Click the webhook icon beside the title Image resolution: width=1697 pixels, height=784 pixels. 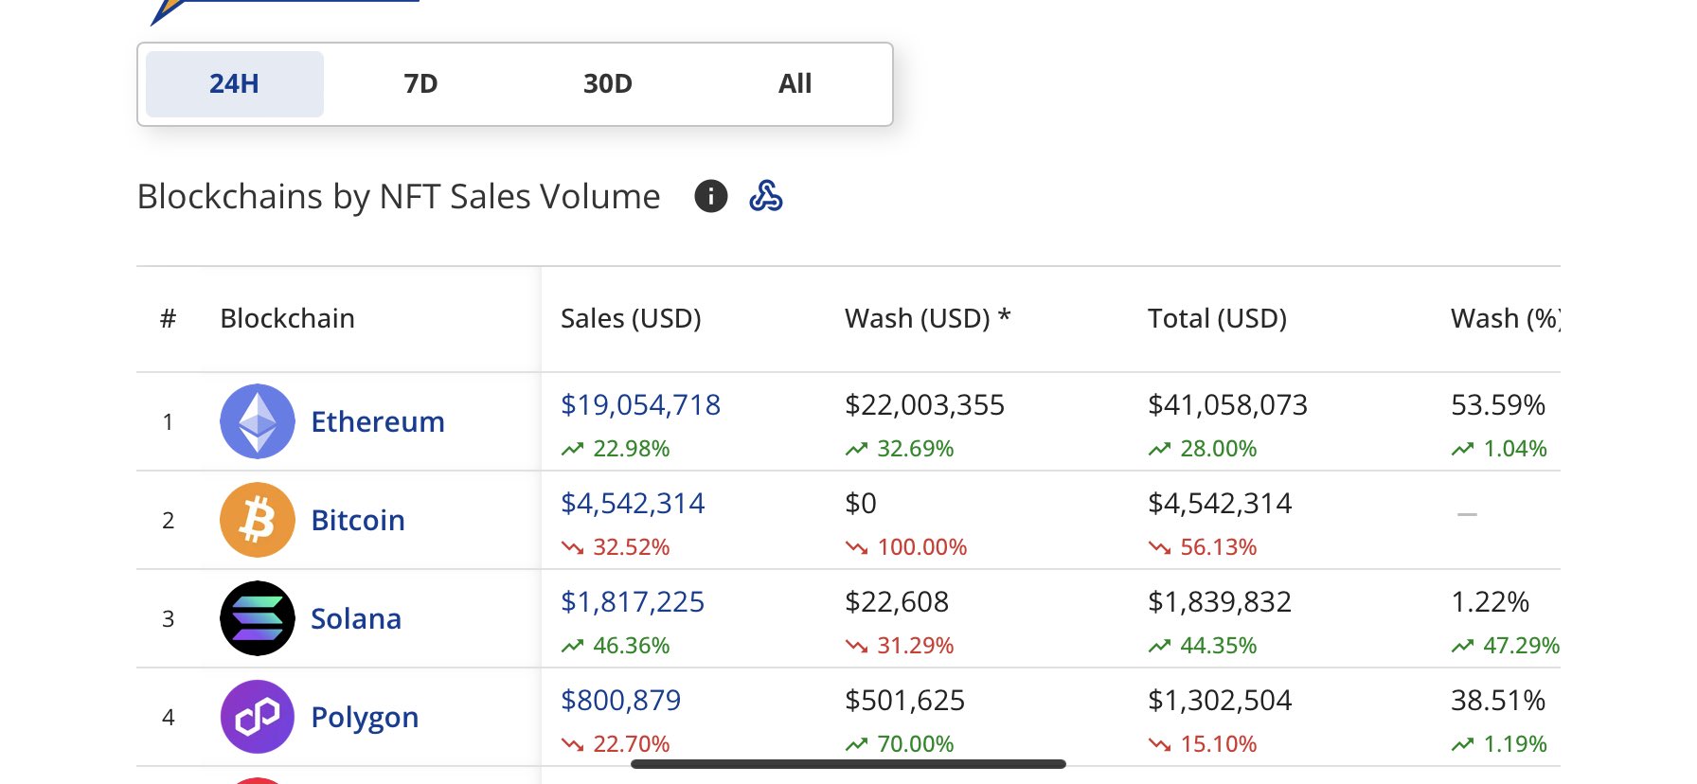pos(766,196)
